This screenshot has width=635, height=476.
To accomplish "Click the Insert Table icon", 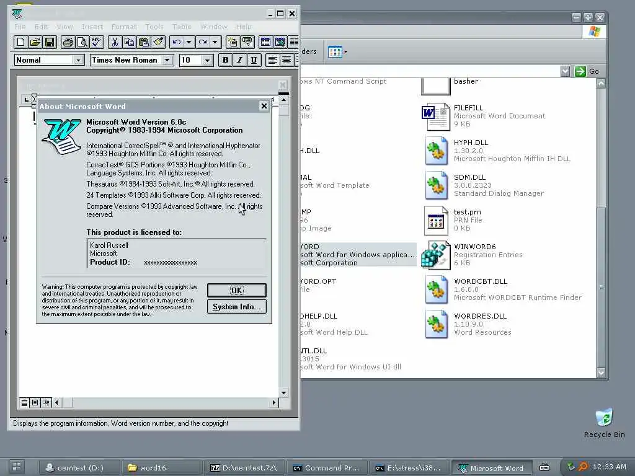I will (265, 42).
